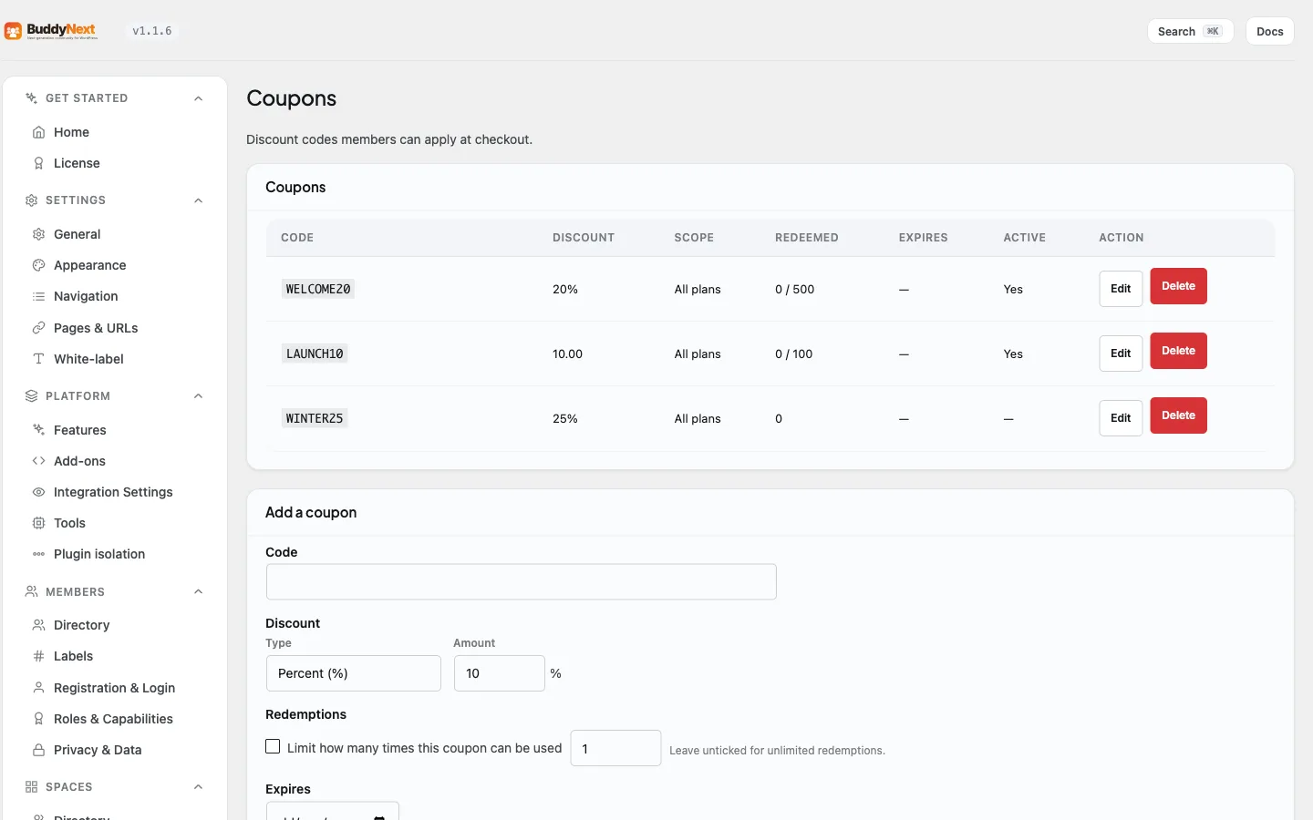The image size is (1313, 820).
Task: Click the WELCOME20 coupon code
Action: click(318, 289)
